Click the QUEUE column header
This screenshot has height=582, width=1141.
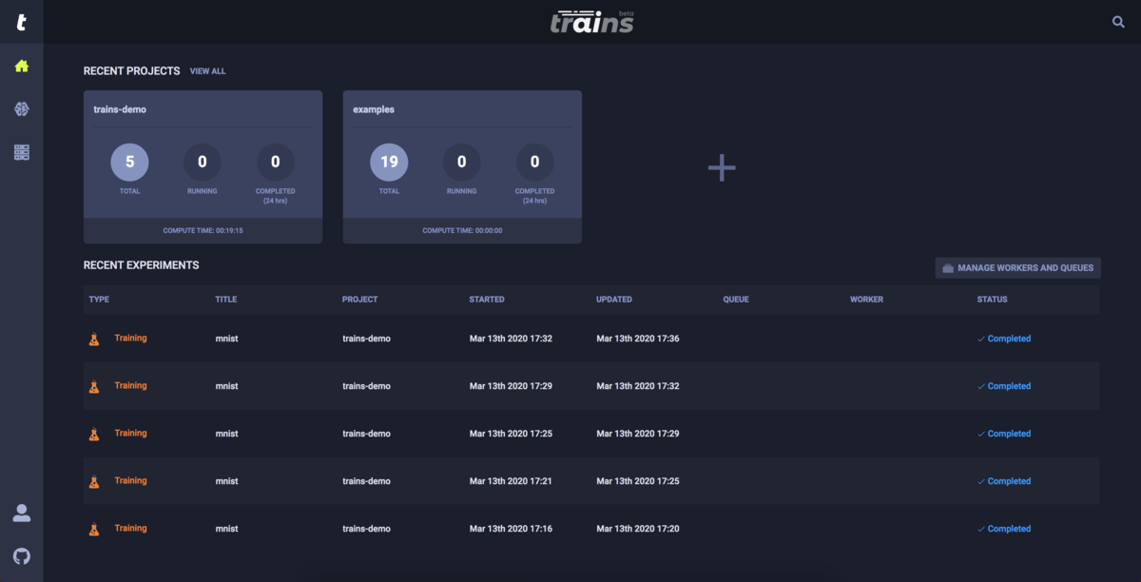point(736,300)
